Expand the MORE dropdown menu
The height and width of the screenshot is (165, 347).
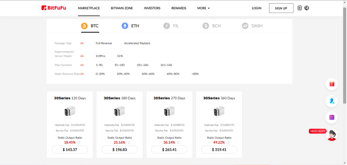coord(204,8)
